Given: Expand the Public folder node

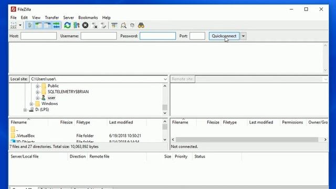Looking at the screenshot, I should [x=37, y=86].
